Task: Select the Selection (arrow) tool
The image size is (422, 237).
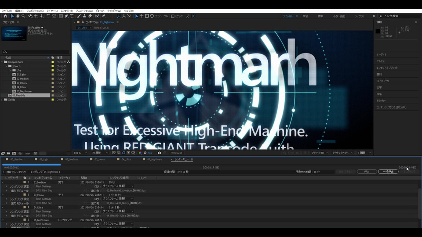Action: coord(12,16)
